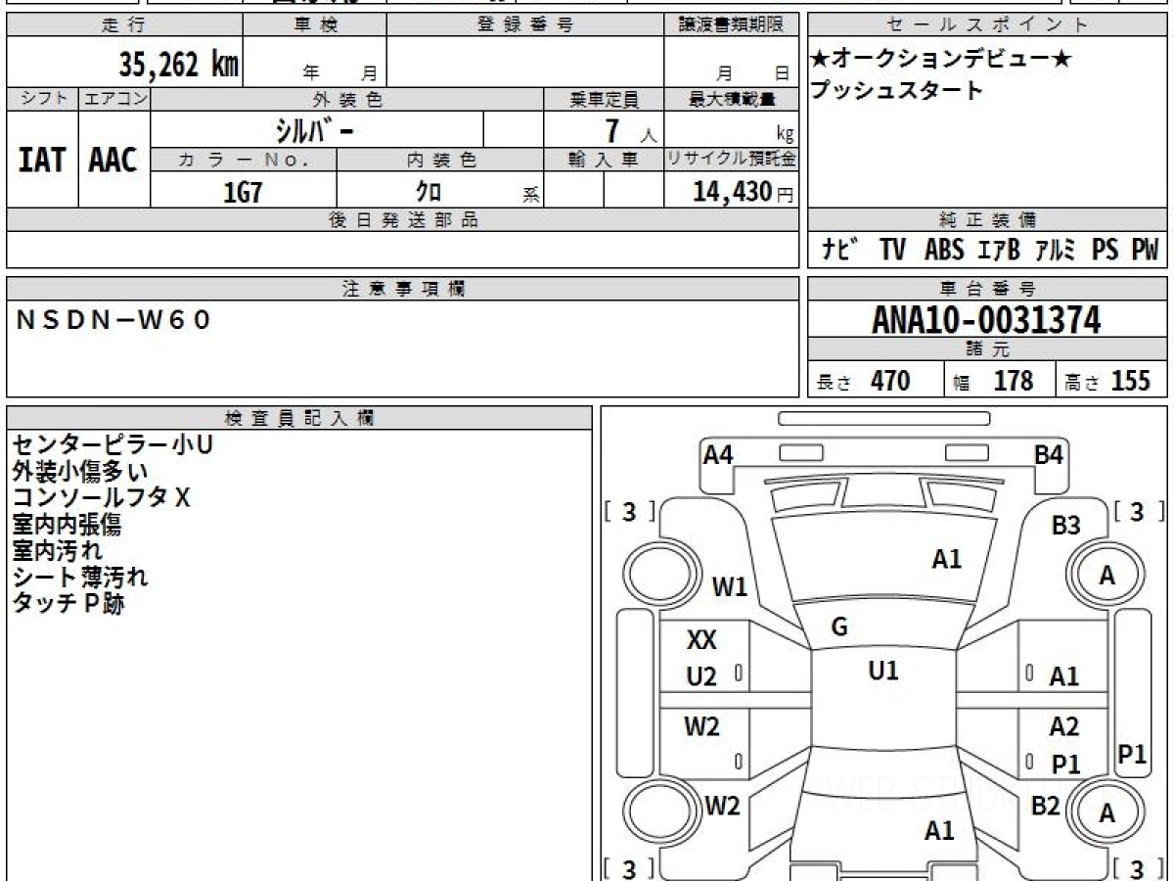Select inspector note センターピラー小U
The width and height of the screenshot is (1174, 881).
pos(112,444)
